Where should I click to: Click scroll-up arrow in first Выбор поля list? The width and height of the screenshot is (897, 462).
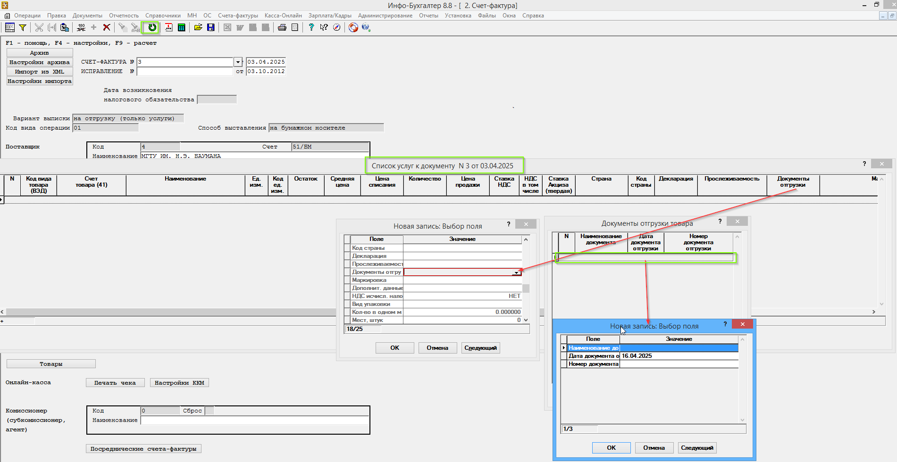pyautogui.click(x=526, y=239)
